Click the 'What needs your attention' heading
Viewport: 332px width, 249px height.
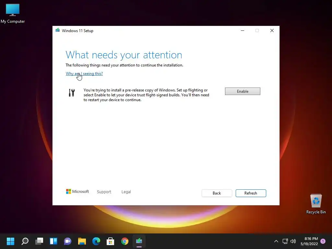[x=124, y=55]
